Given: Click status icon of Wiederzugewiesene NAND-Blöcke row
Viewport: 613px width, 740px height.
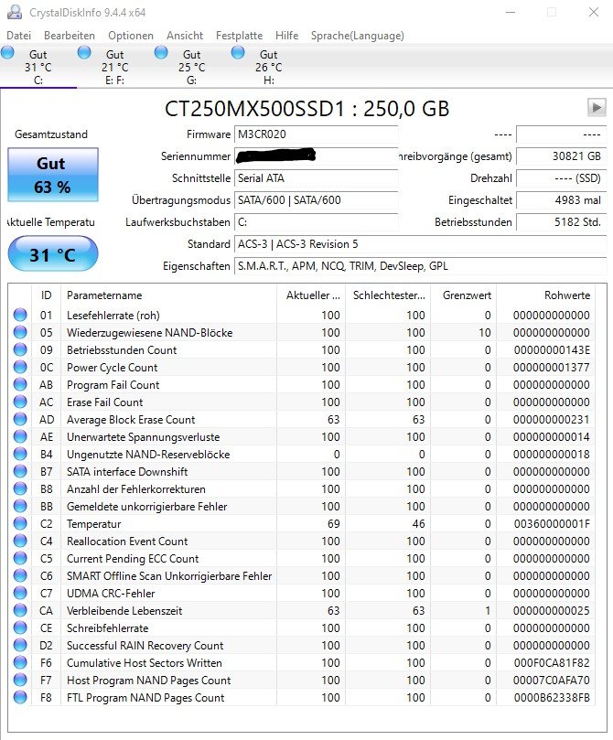Looking at the screenshot, I should pos(20,332).
